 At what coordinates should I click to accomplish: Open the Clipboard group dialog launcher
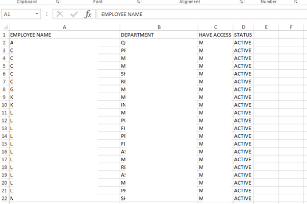[x=57, y=2]
